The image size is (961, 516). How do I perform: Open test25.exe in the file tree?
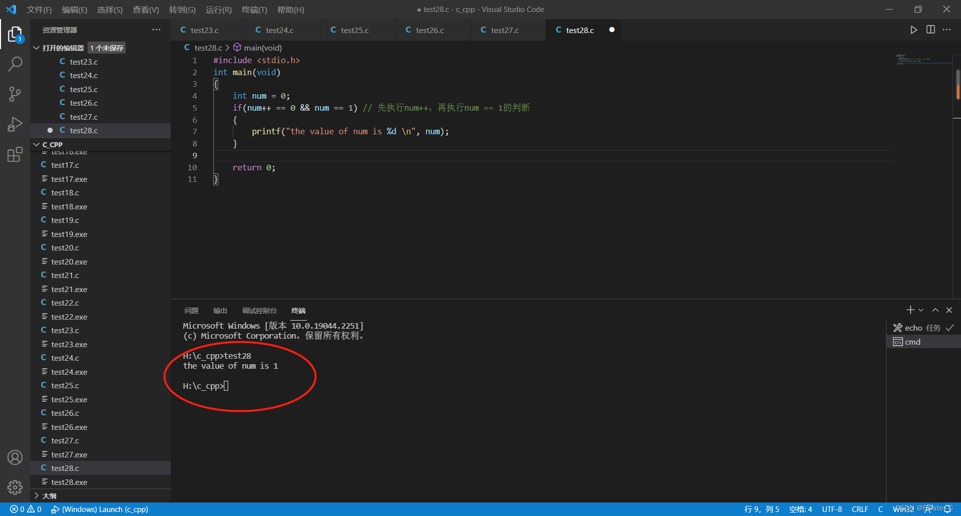(x=100, y=399)
